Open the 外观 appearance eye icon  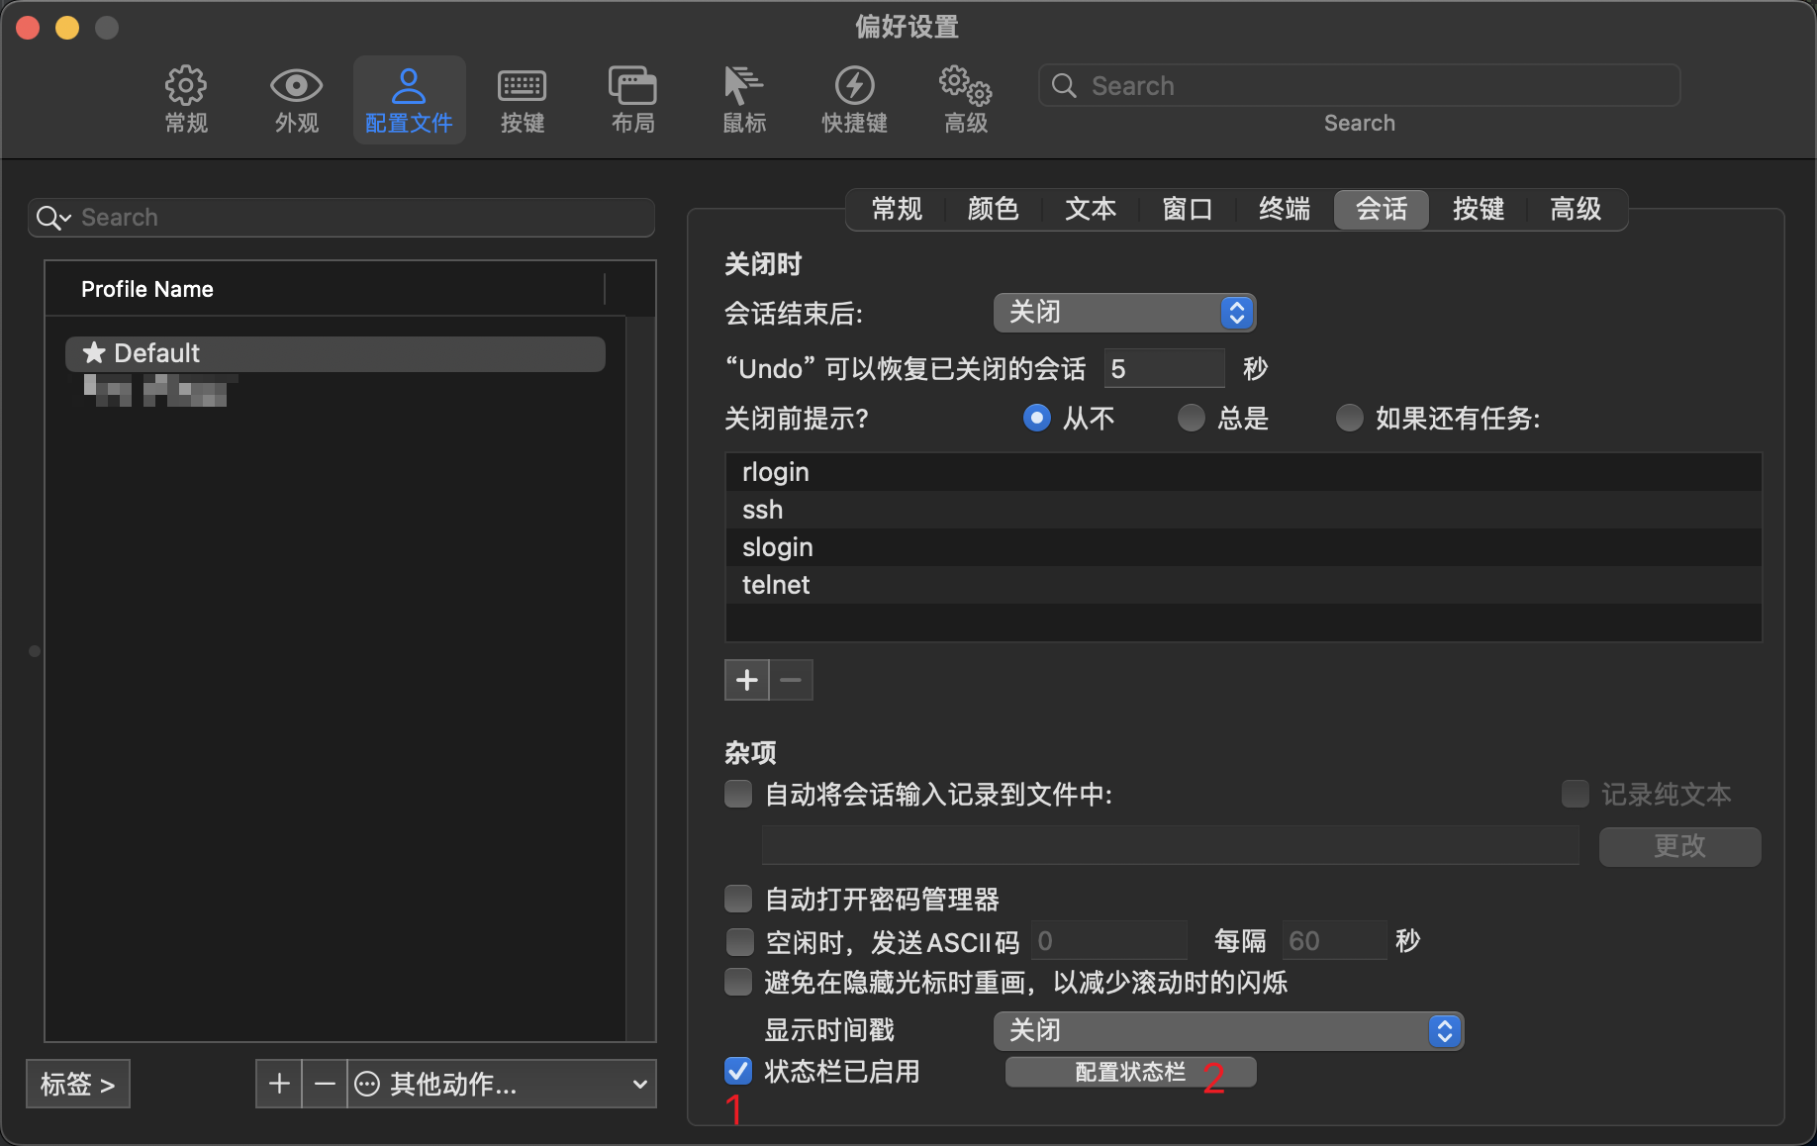(296, 87)
